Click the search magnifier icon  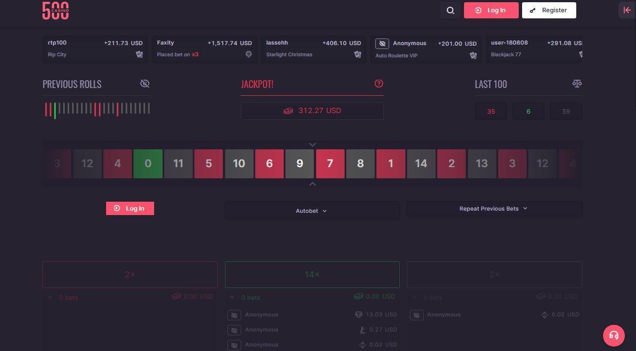click(x=451, y=10)
